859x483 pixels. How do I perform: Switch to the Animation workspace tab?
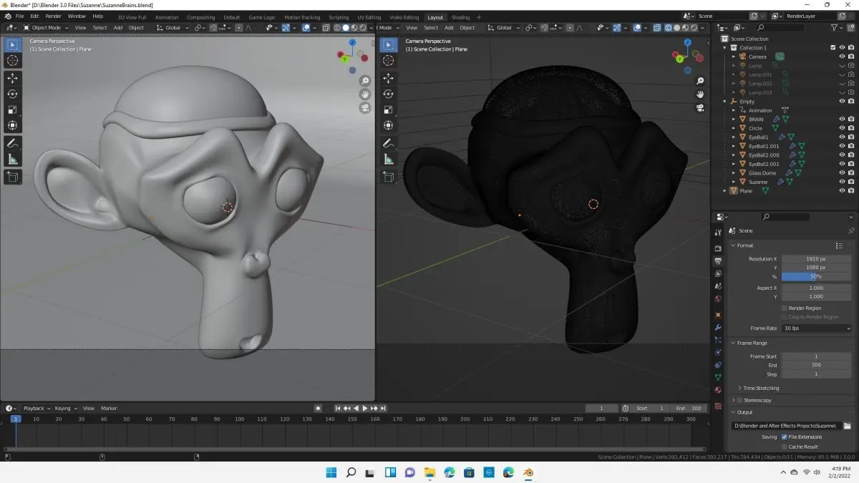point(167,17)
